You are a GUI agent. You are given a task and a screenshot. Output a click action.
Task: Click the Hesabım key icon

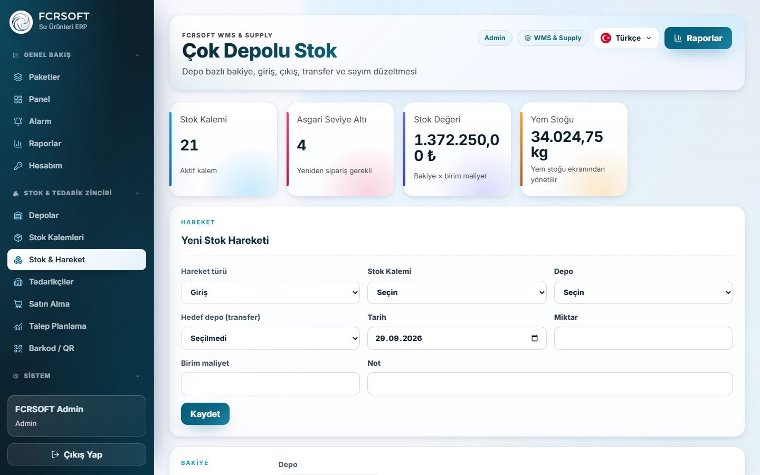(18, 166)
